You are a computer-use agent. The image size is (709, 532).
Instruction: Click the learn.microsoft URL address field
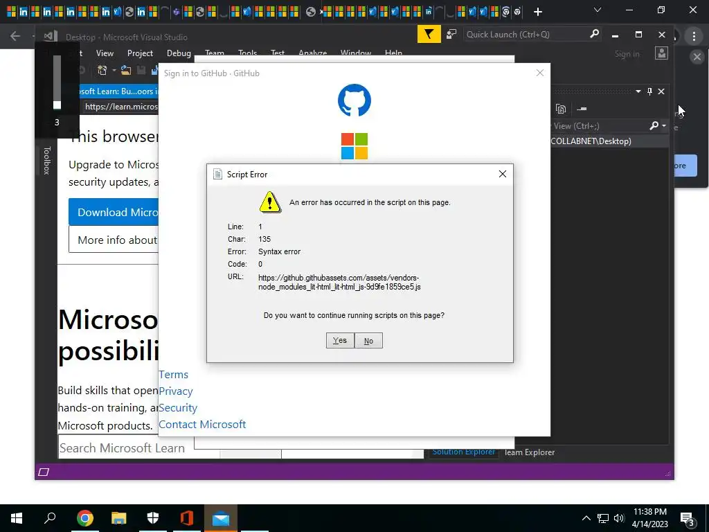121,106
